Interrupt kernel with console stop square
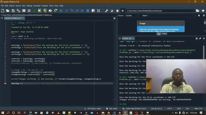 pyautogui.click(x=197, y=38)
